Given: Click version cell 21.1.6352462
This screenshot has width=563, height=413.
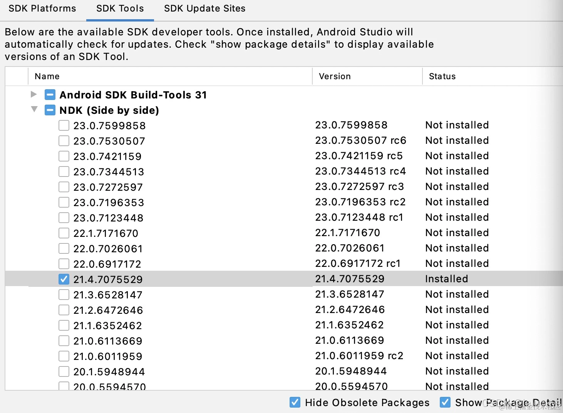Looking at the screenshot, I should [x=350, y=325].
